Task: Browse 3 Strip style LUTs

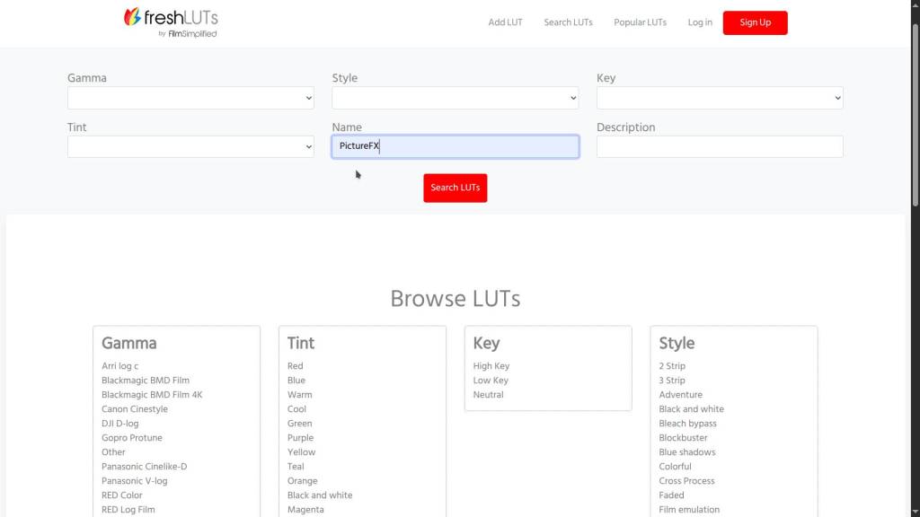Action: tap(672, 381)
